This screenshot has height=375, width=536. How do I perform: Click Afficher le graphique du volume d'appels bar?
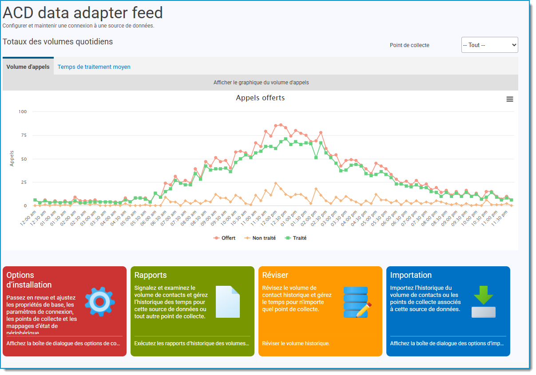coord(260,83)
